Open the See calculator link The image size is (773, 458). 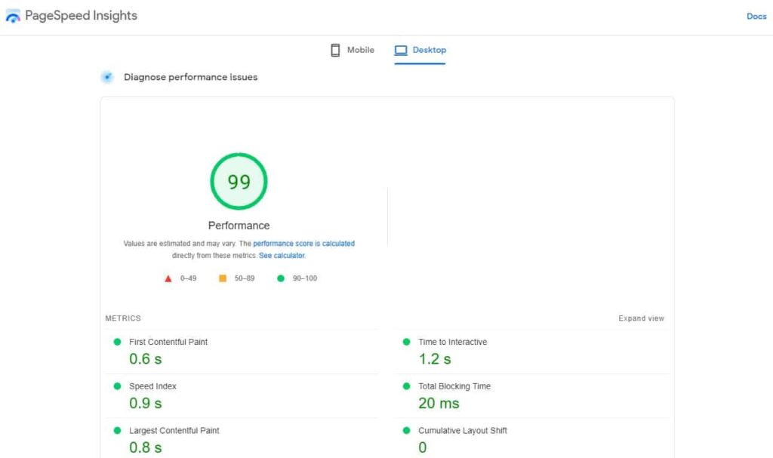pos(282,255)
